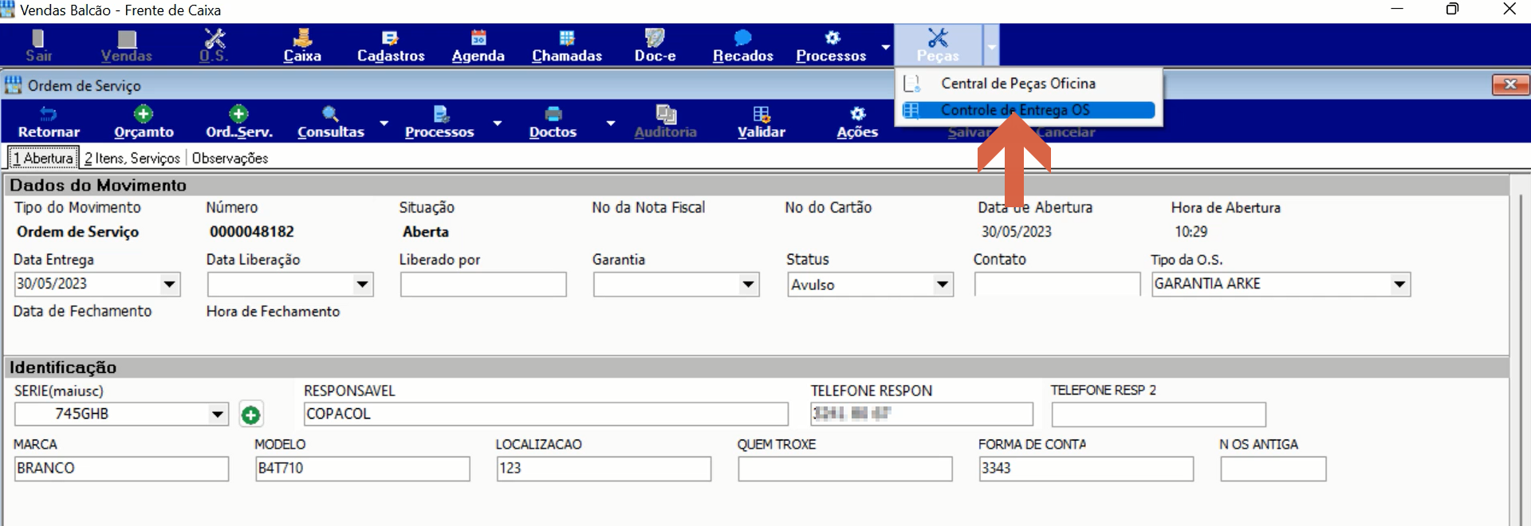The width and height of the screenshot is (1531, 526).
Task: Open Chamadas in the main toolbar
Action: [567, 45]
